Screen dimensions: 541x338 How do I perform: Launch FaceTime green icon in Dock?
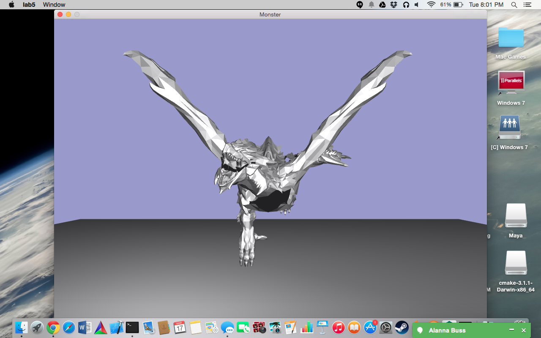pyautogui.click(x=243, y=327)
